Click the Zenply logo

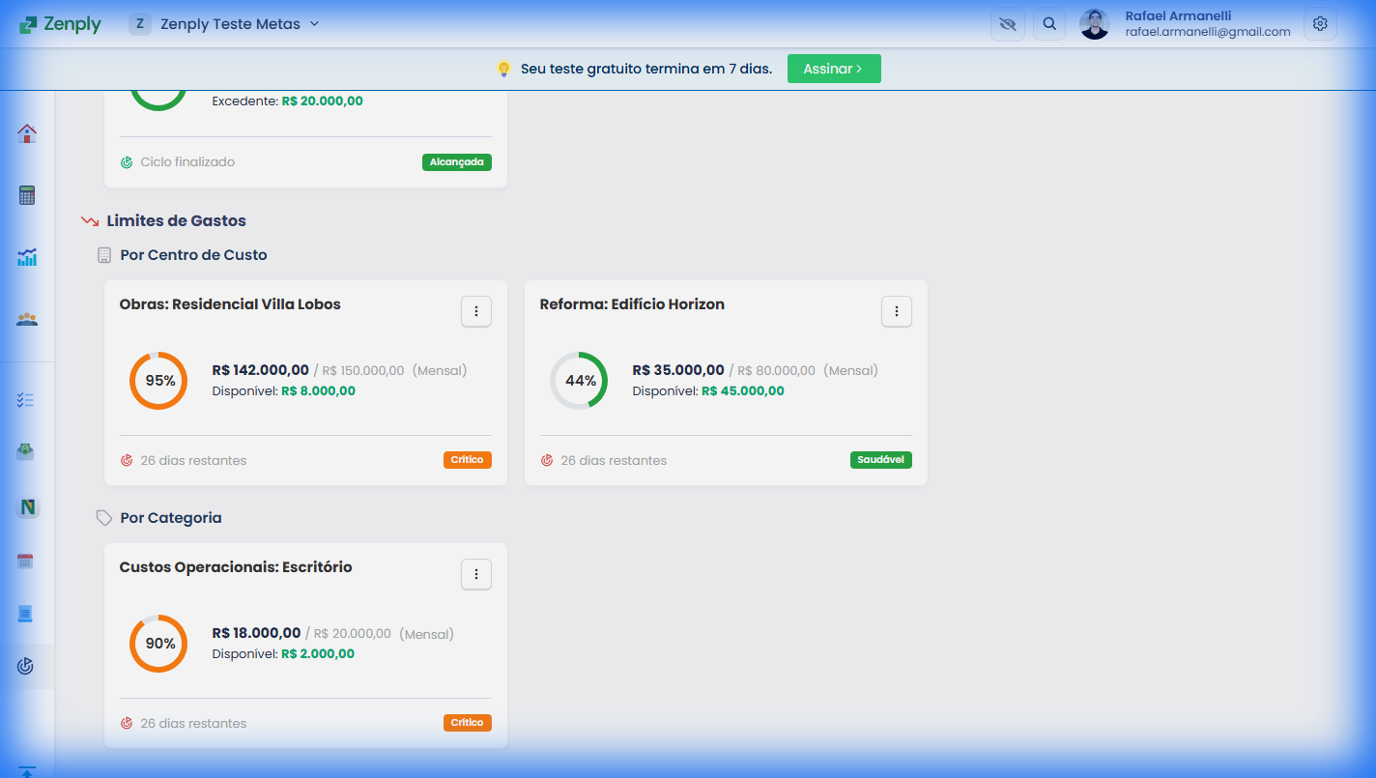point(60,24)
